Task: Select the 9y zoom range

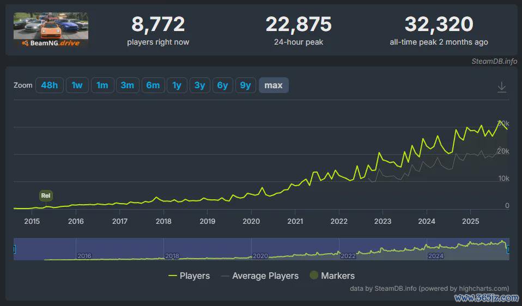Action: point(246,85)
